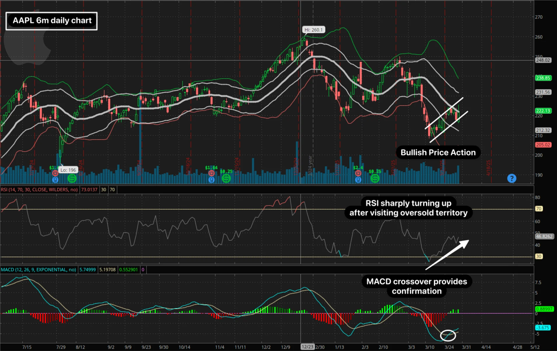Image resolution: width=557 pixels, height=351 pixels.
Task: Click the green dividend icon near 2/10
Action: coord(375,178)
